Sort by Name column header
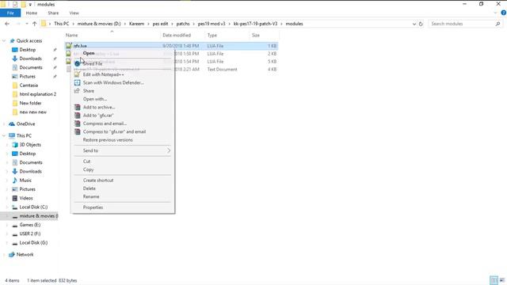 click(x=72, y=35)
